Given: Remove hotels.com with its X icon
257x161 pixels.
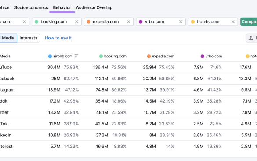Looking at the screenshot, I should point(233,22).
